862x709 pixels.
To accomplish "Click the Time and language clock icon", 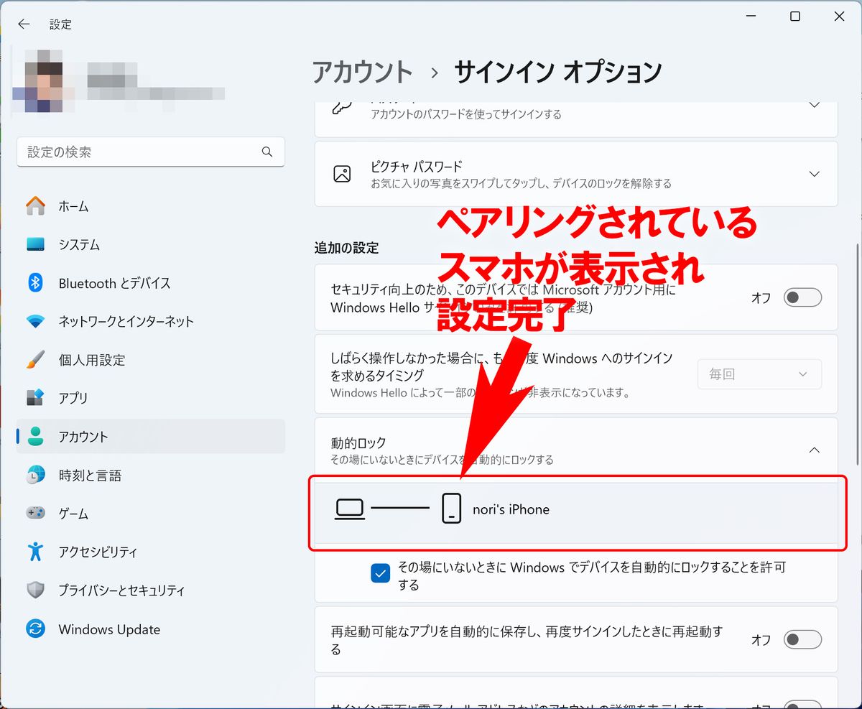I will 35,475.
